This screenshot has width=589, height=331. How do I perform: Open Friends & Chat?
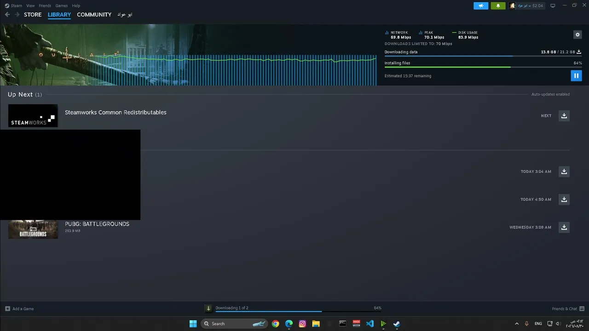tap(568, 309)
